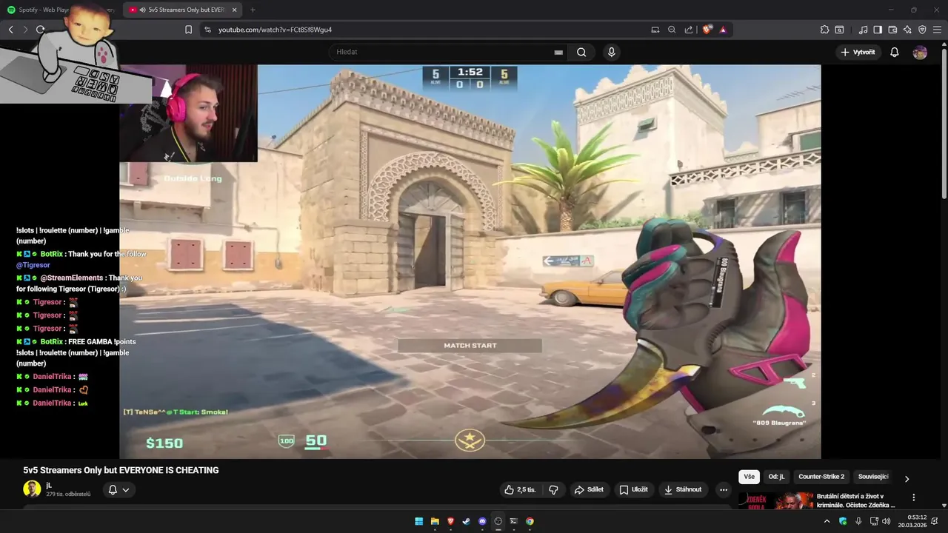Switch to the Spotify Web Player tab
Viewport: 948px width, 533px height.
coord(61,10)
